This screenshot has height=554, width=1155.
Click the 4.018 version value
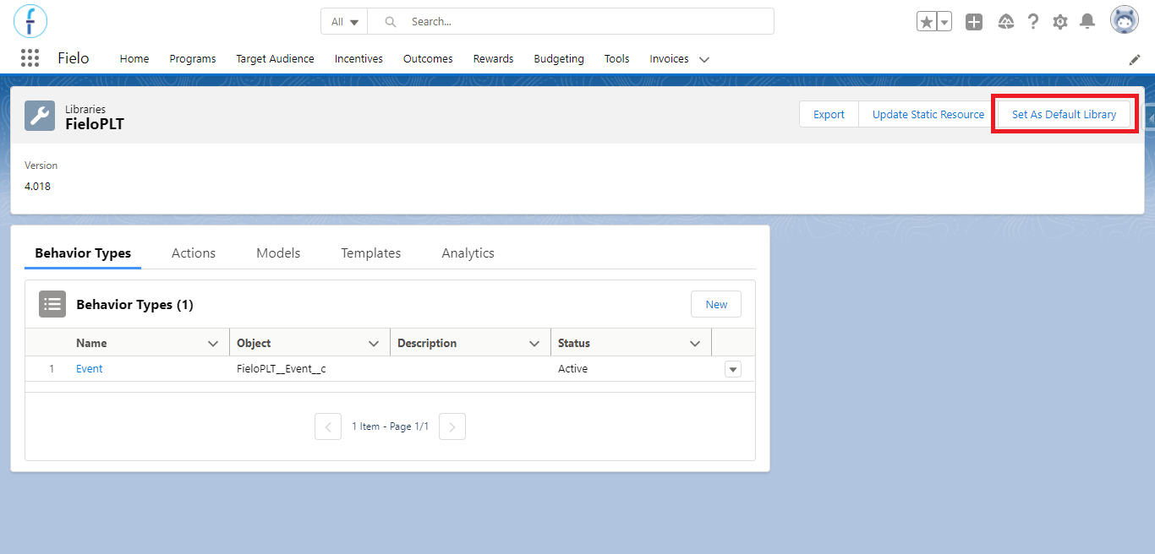37,187
